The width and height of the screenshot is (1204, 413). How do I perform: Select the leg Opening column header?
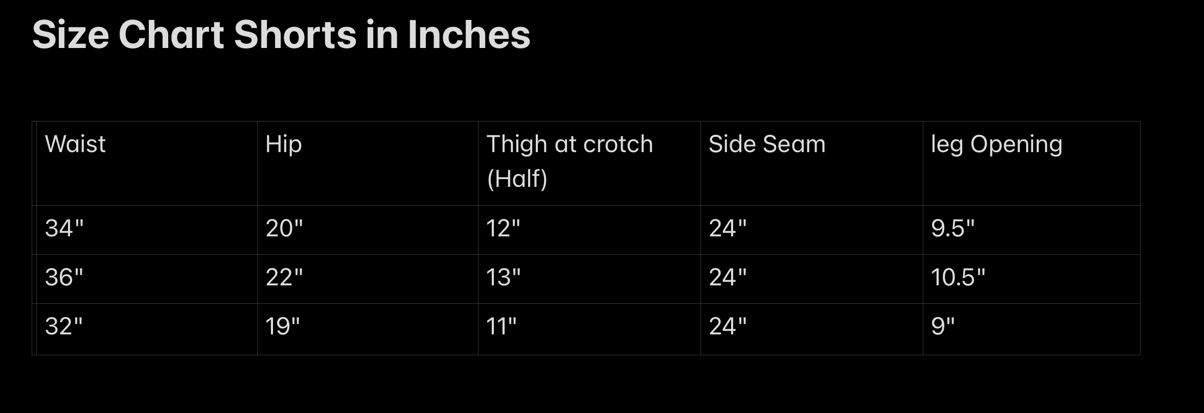tap(996, 144)
